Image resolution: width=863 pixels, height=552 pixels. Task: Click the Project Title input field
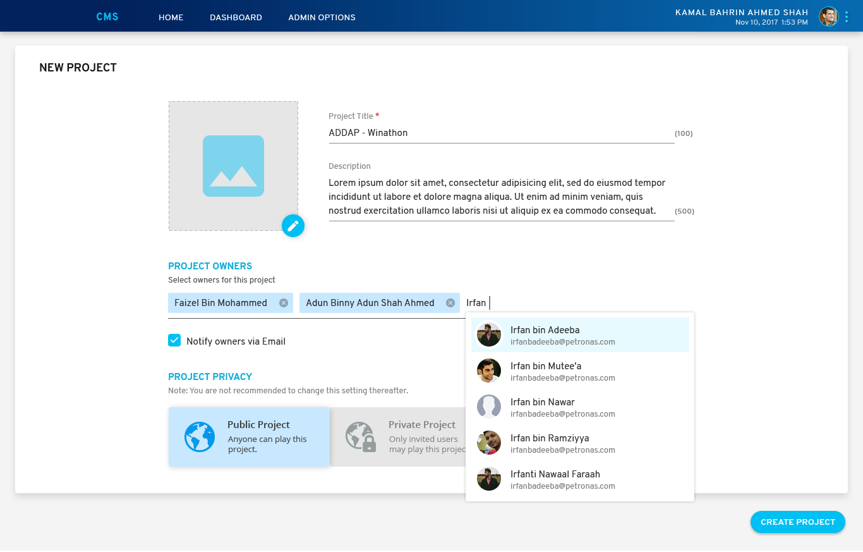click(x=500, y=133)
